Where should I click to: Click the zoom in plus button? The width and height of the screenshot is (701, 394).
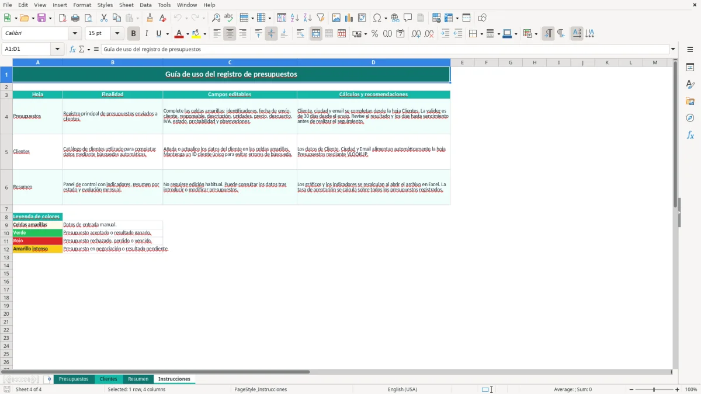[x=678, y=389]
